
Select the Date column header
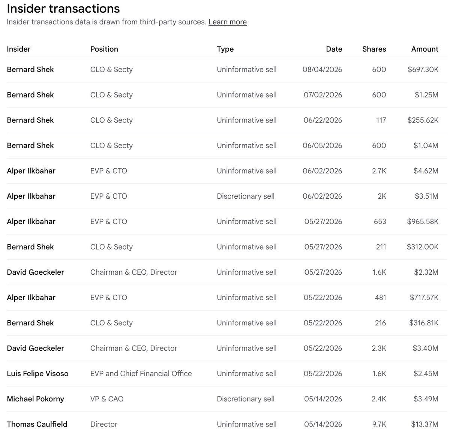[334, 49]
